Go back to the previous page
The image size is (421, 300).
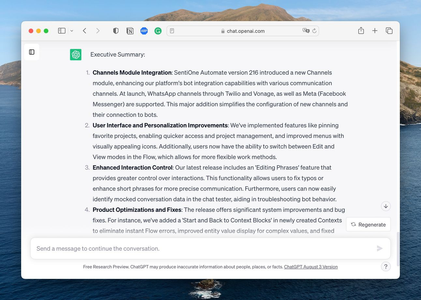tap(84, 31)
